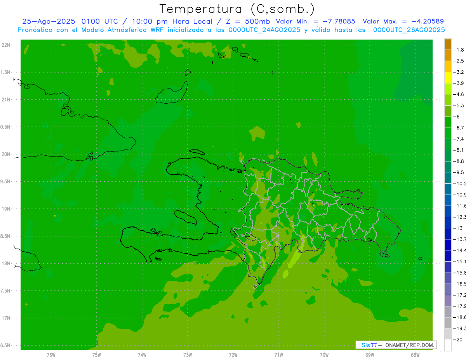Click the '22N' latitude label

6,45
